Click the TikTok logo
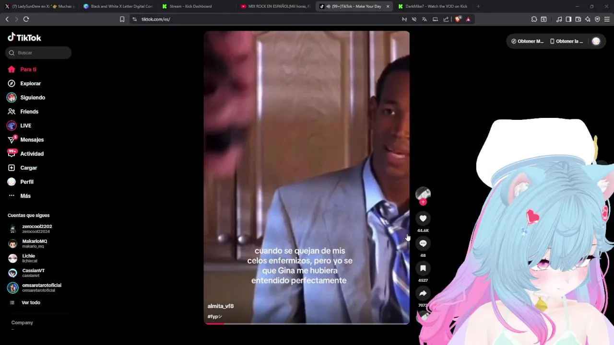 (24, 37)
